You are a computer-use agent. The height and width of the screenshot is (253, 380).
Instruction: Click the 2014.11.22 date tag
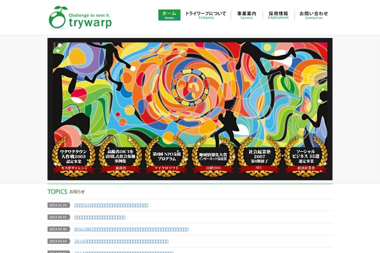(59, 206)
